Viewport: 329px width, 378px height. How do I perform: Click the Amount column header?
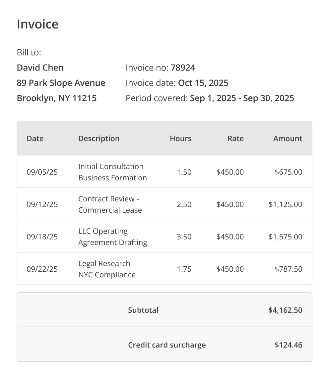coord(288,138)
